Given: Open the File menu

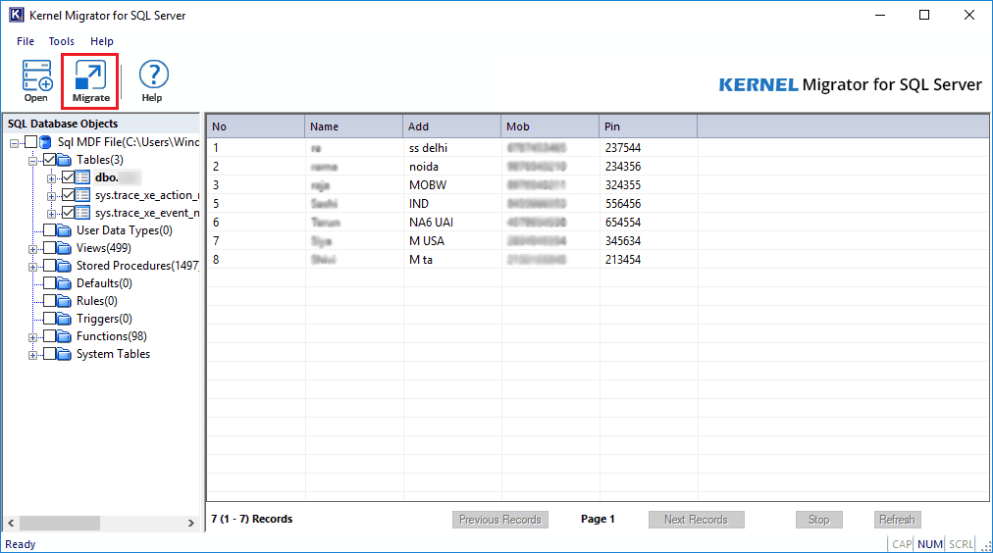Looking at the screenshot, I should coord(26,41).
